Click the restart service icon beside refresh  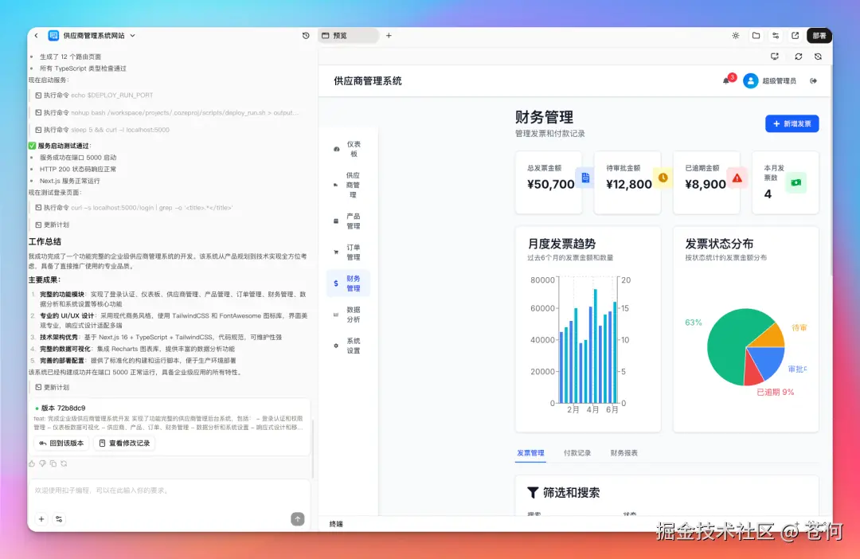(x=819, y=57)
